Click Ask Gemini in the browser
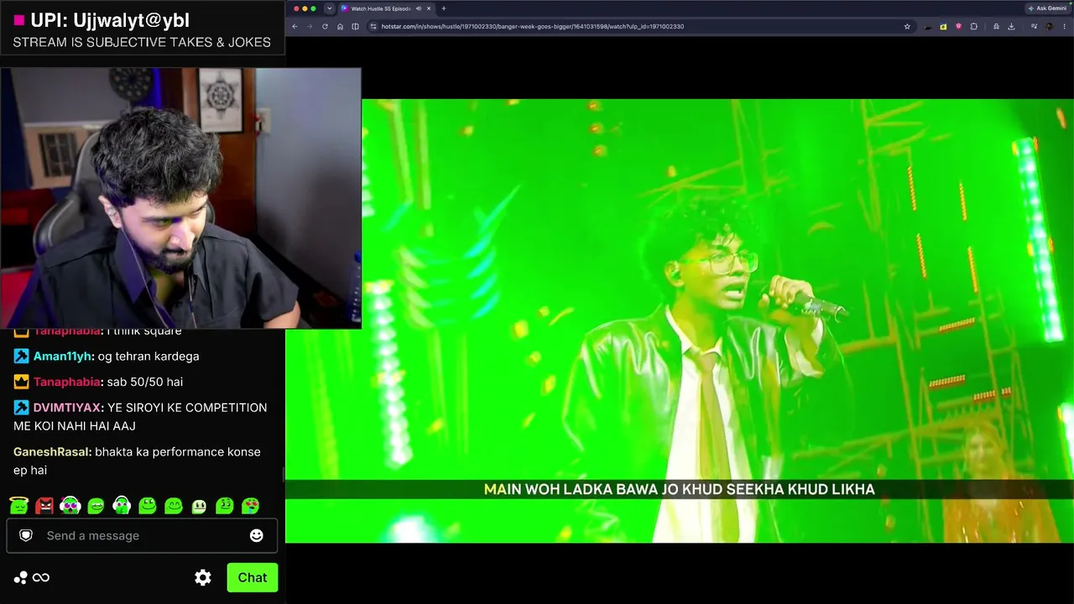Viewport: 1074px width, 604px height. [1047, 8]
